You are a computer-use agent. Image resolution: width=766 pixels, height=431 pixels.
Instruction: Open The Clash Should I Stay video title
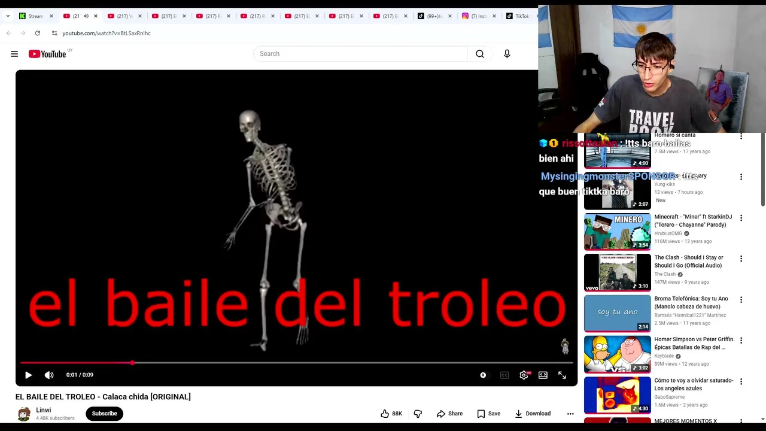point(689,262)
